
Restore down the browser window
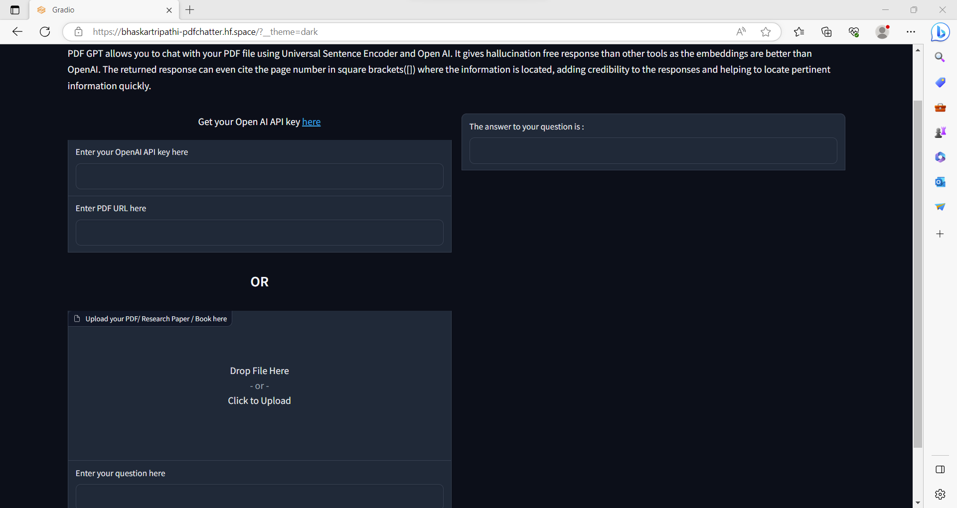click(x=914, y=10)
